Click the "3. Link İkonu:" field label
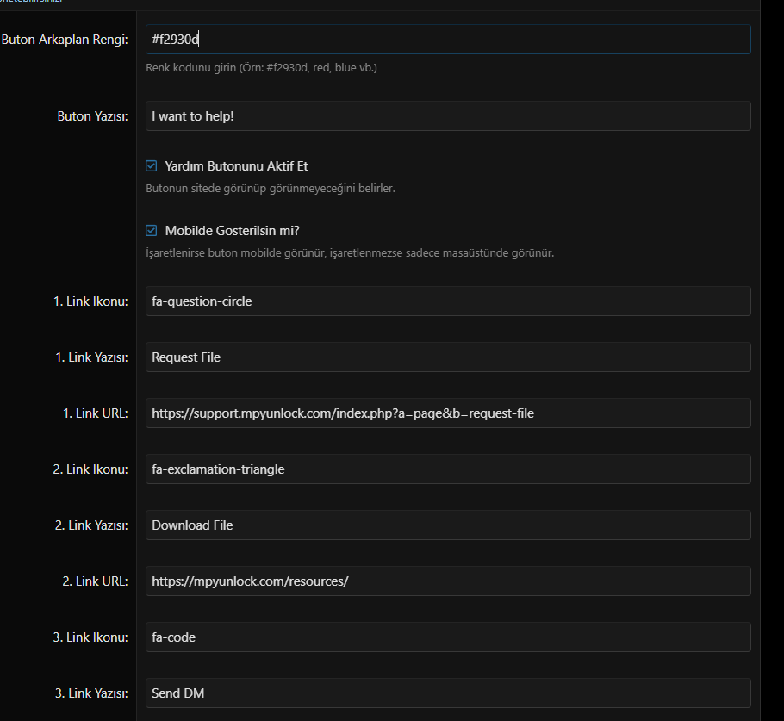 tap(90, 637)
